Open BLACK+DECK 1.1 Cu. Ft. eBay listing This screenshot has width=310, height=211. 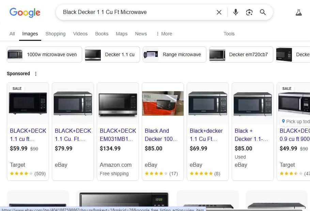pos(73,135)
